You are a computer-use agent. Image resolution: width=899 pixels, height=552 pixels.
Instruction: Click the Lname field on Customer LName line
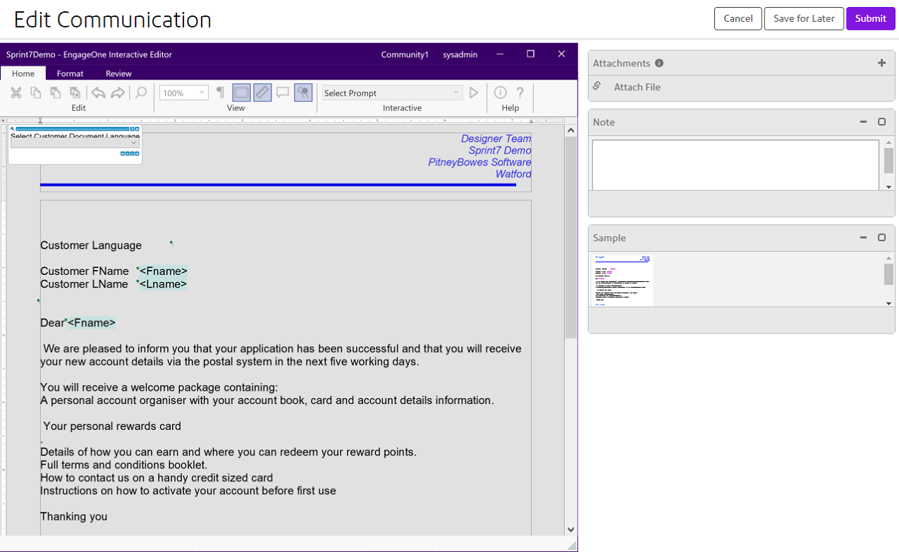tap(163, 284)
